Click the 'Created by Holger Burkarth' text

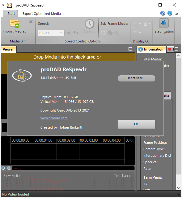pyautogui.click(x=62, y=127)
